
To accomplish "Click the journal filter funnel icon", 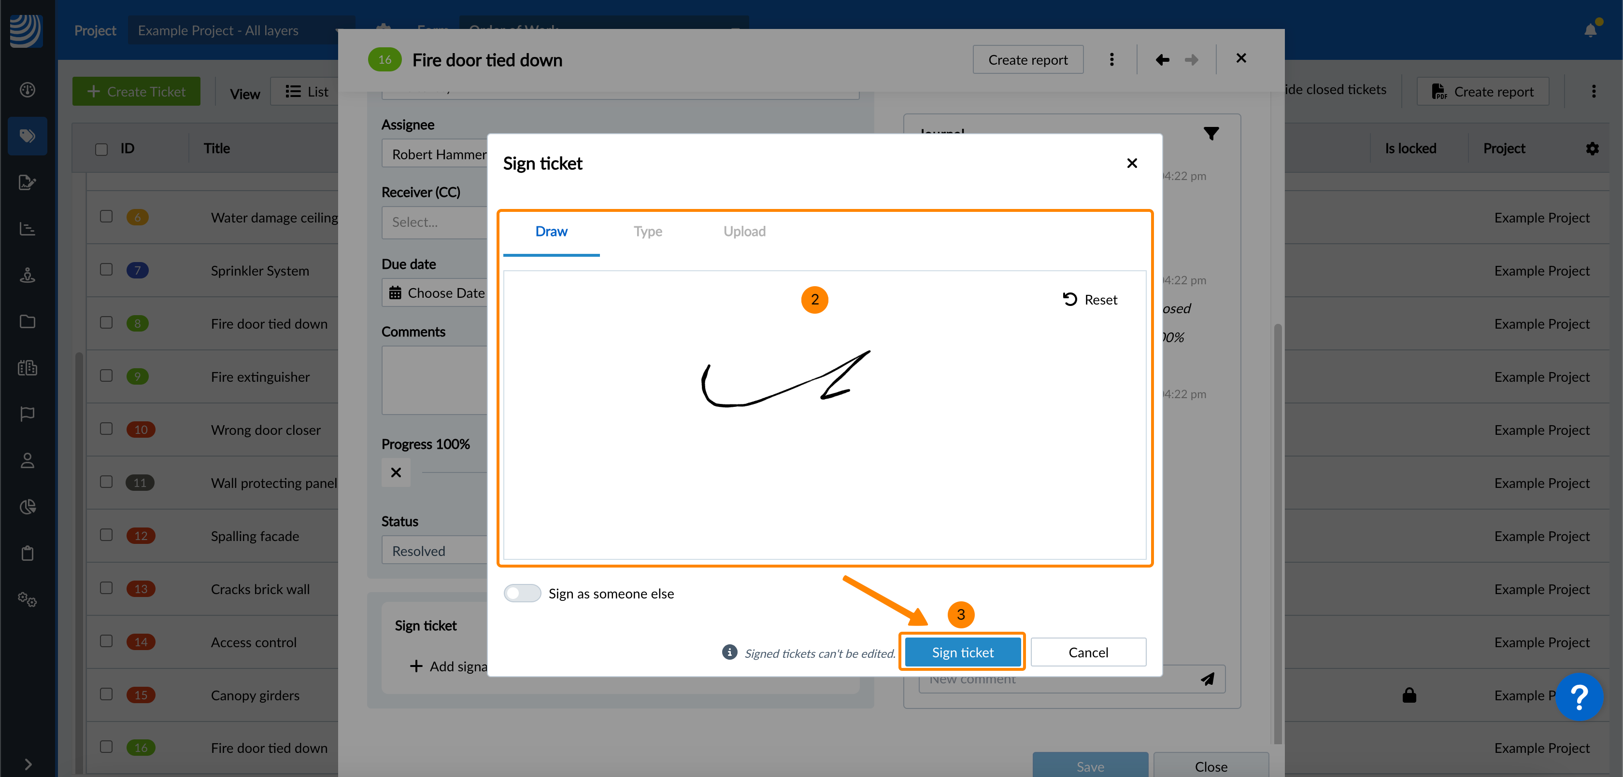I will point(1210,134).
